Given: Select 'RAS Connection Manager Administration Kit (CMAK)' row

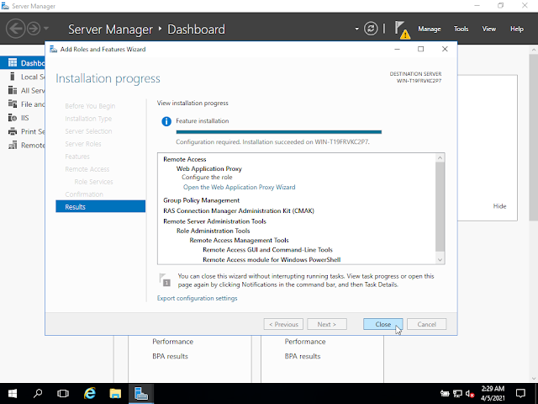Looking at the screenshot, I should 239,211.
